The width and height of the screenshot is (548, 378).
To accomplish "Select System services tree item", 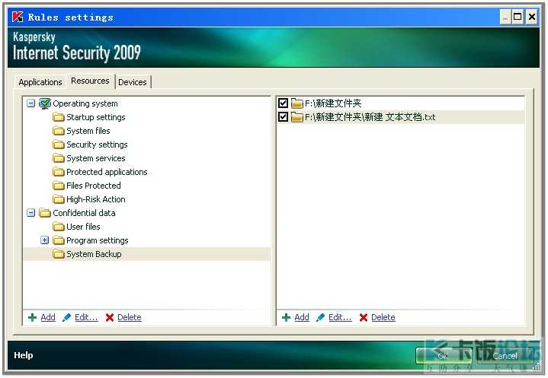I will (x=96, y=158).
